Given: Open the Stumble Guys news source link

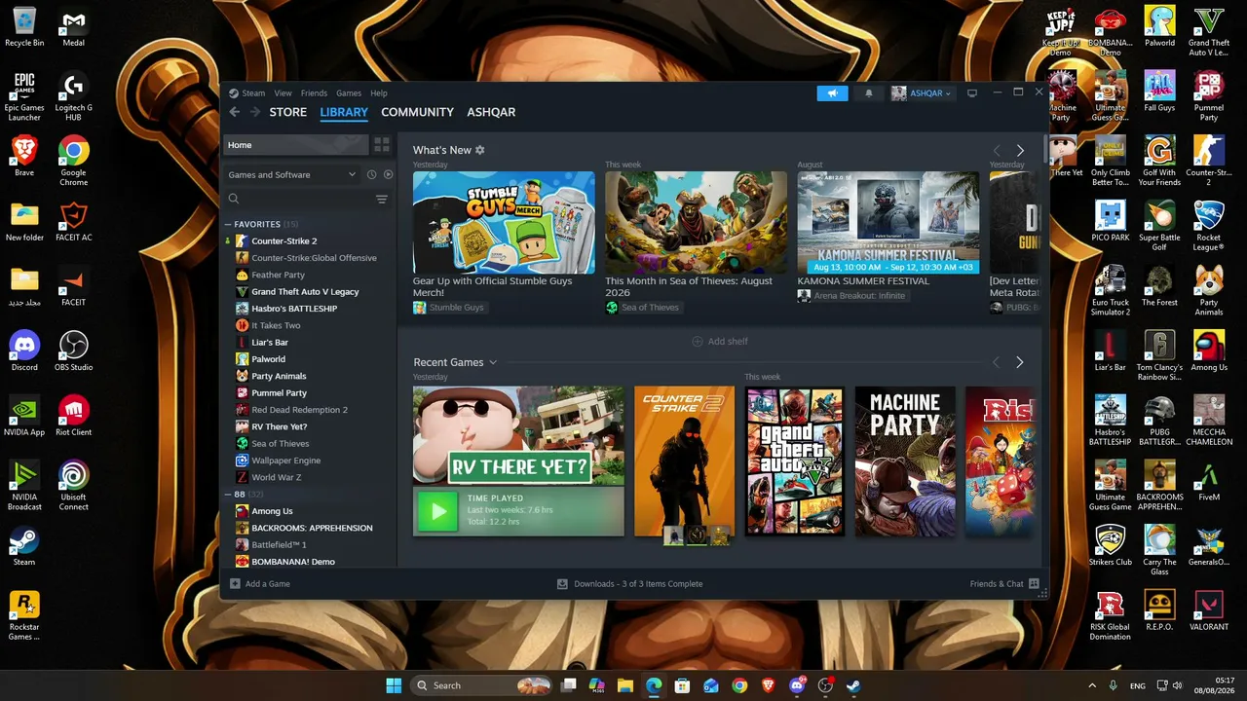Looking at the screenshot, I should pos(448,308).
